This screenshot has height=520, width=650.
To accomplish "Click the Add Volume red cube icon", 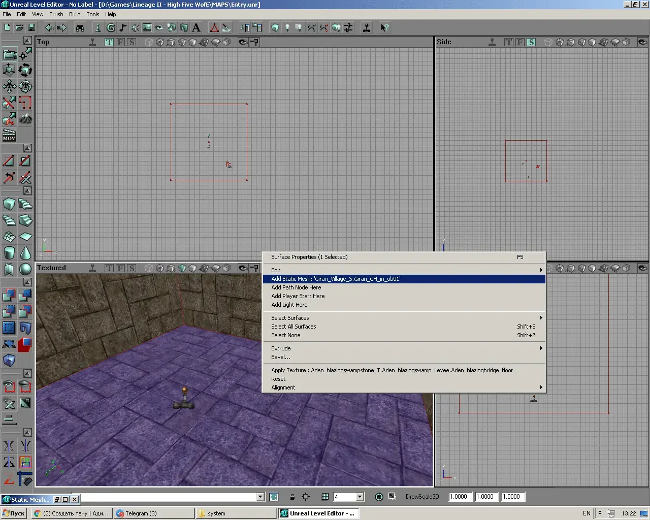I will (x=25, y=344).
